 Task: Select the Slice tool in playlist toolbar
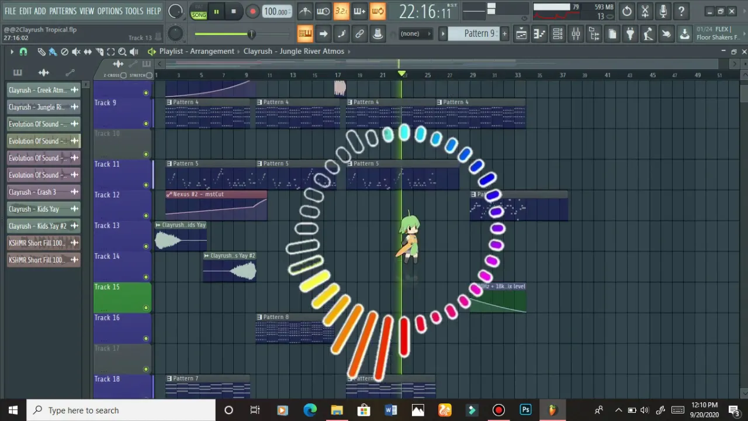(x=99, y=51)
